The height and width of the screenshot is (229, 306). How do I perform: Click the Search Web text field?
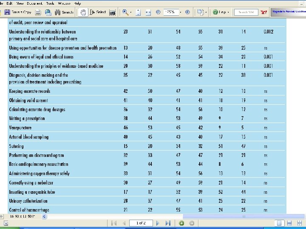click(x=246, y=12)
